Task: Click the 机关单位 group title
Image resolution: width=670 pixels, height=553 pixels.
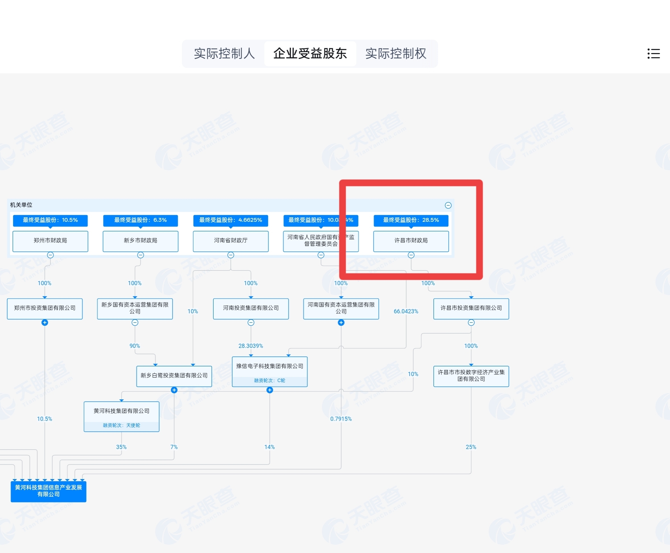Action: pos(21,205)
